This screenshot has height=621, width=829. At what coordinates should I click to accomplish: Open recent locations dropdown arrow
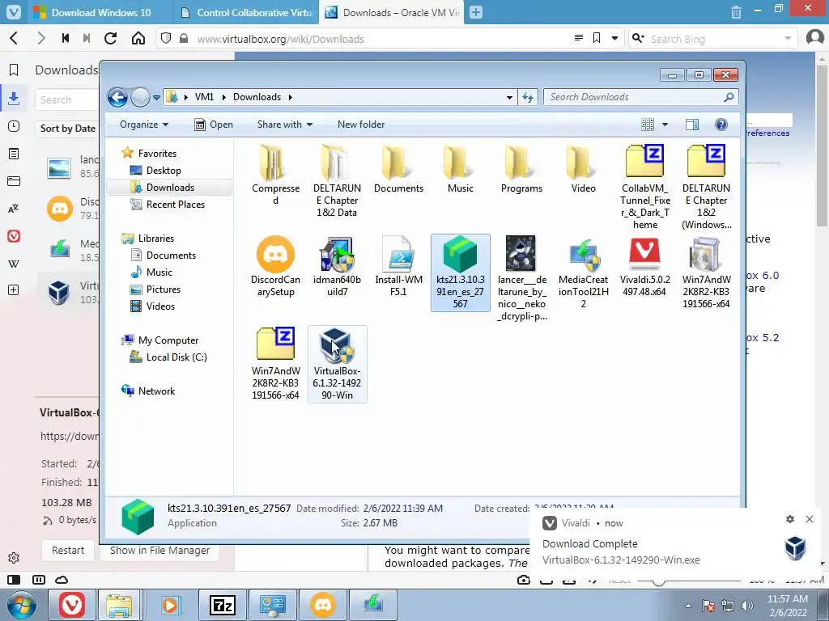click(x=156, y=98)
